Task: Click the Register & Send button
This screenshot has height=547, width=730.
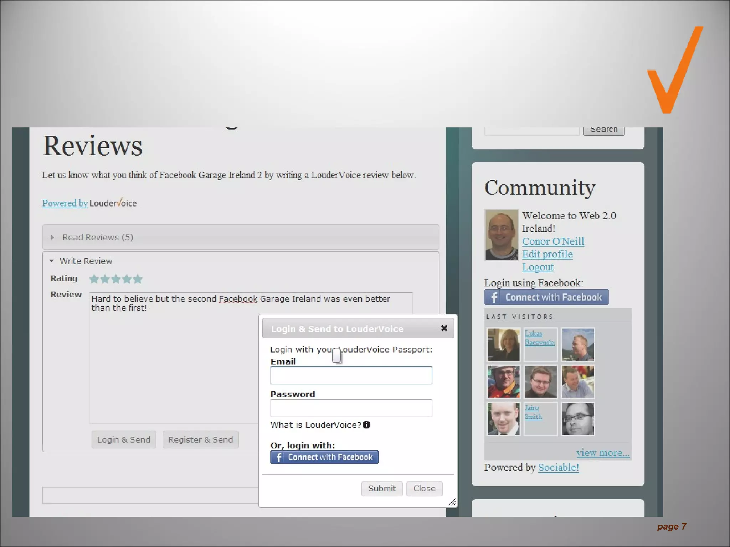Action: tap(200, 439)
